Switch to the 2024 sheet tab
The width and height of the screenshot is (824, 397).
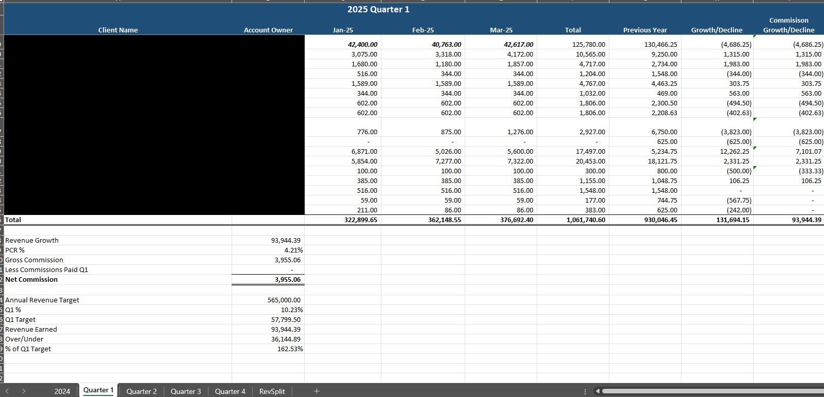pyautogui.click(x=62, y=391)
